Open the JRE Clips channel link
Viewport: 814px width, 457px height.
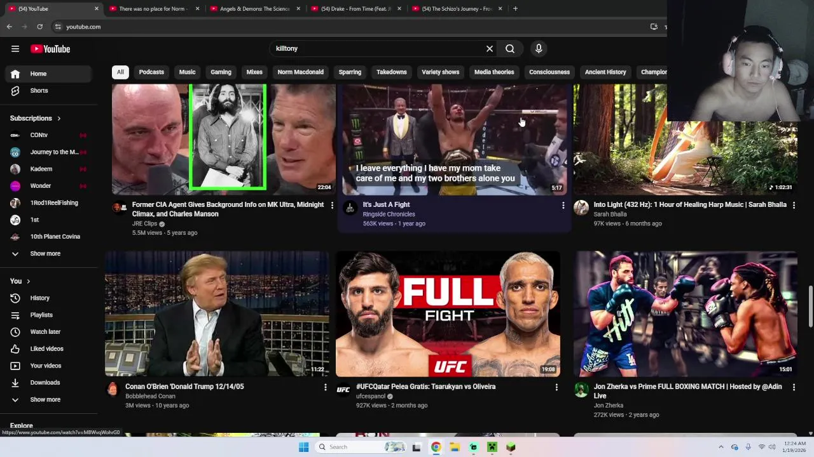coord(144,223)
